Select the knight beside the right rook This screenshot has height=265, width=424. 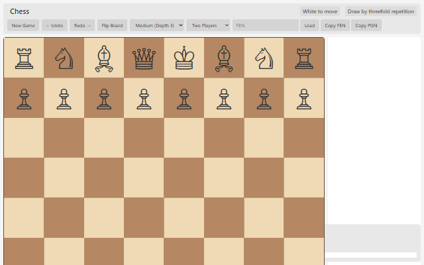coord(264,58)
